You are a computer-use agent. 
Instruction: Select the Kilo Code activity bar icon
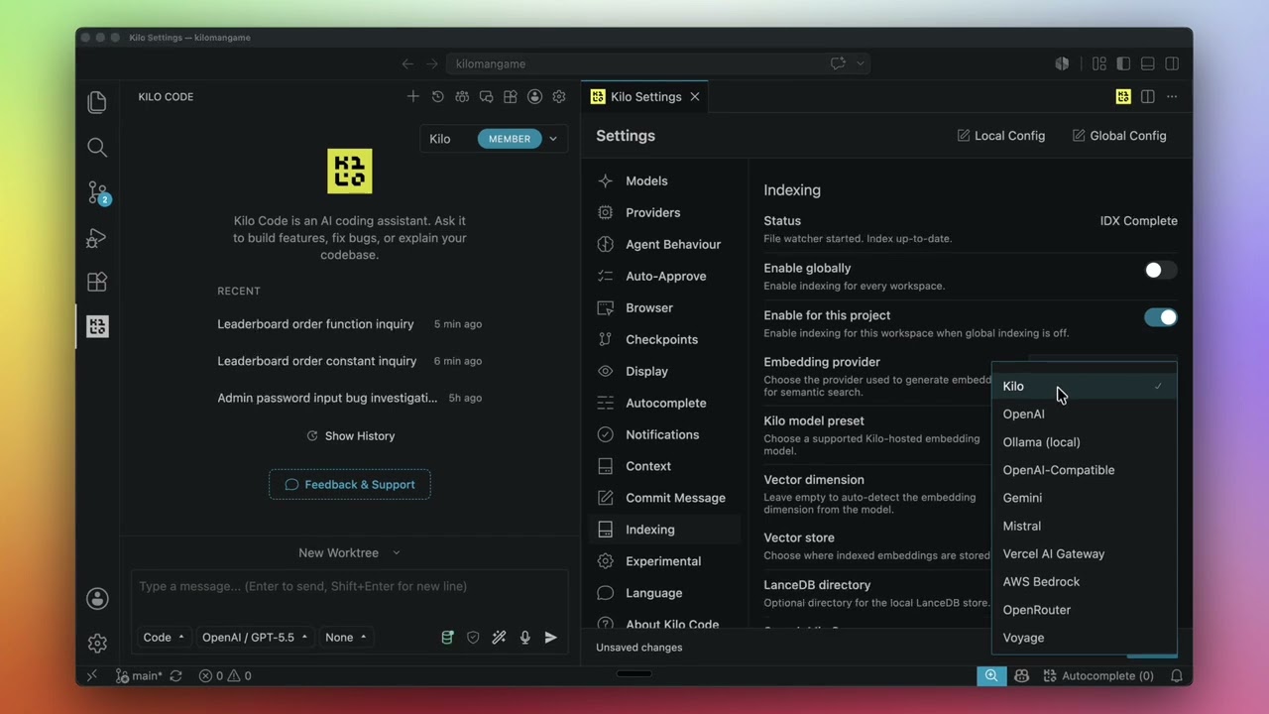97,326
